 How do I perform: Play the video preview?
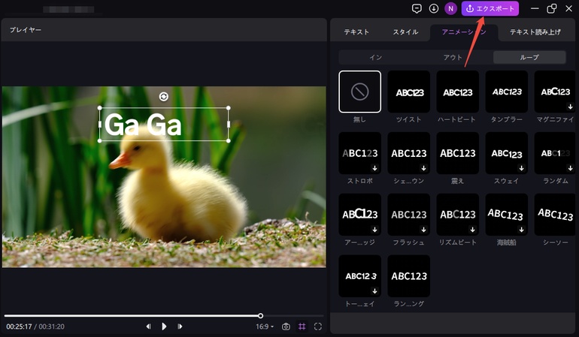(164, 326)
